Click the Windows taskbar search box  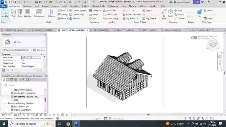[32, 124]
